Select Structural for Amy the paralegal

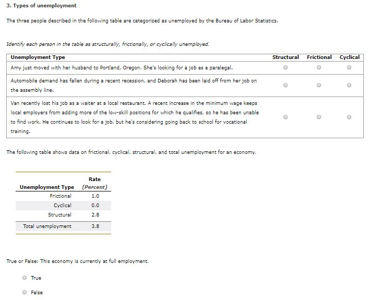tap(285, 67)
